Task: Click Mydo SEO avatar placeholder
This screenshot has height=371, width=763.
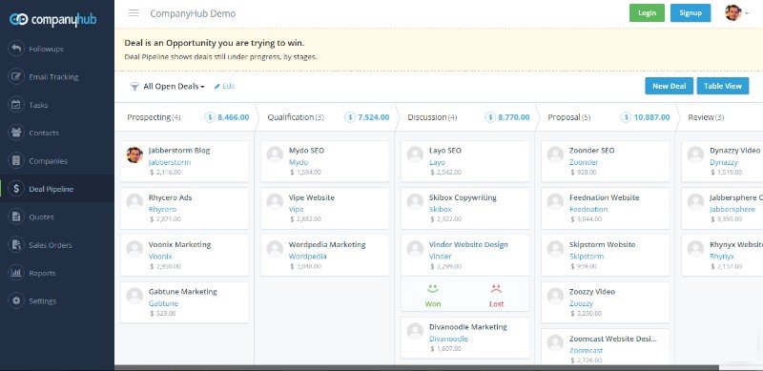Action: [x=275, y=155]
